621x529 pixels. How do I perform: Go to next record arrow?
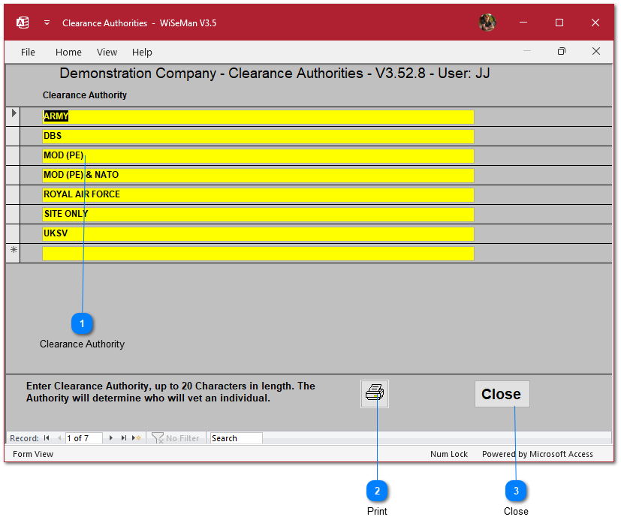tap(111, 438)
